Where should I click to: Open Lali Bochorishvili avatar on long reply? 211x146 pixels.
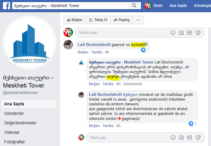click(x=81, y=95)
